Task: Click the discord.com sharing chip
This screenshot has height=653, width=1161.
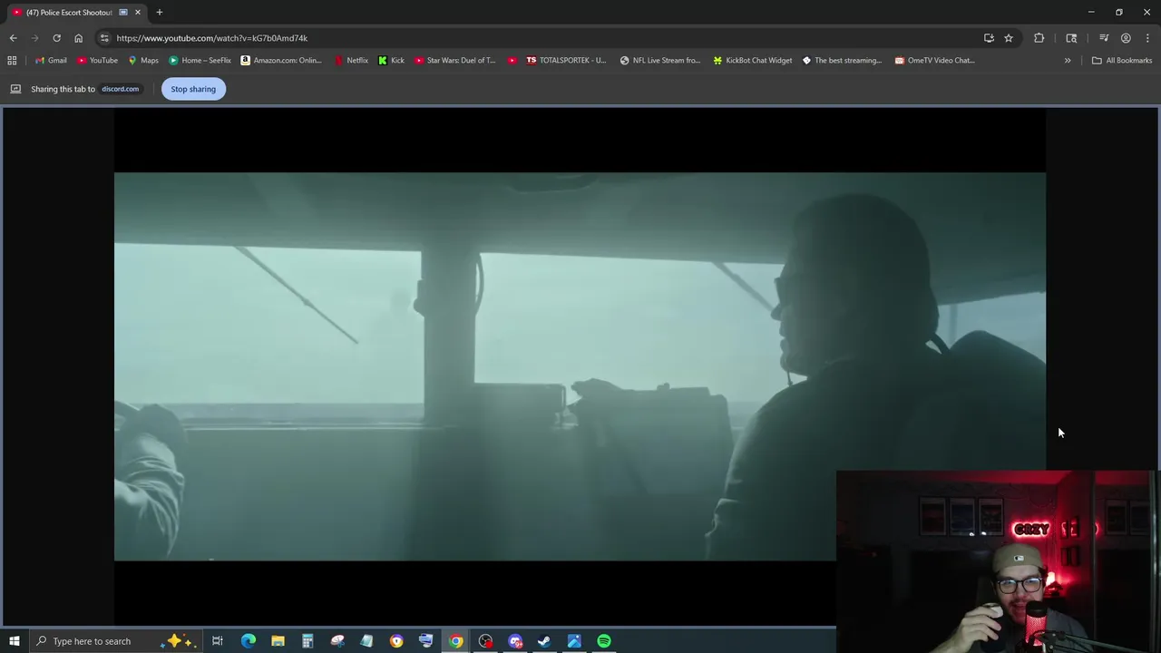Action: [x=120, y=89]
